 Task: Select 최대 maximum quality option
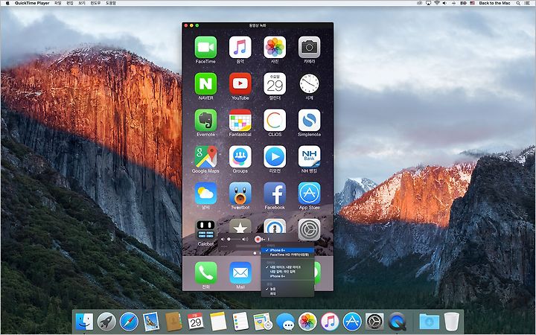pyautogui.click(x=287, y=293)
